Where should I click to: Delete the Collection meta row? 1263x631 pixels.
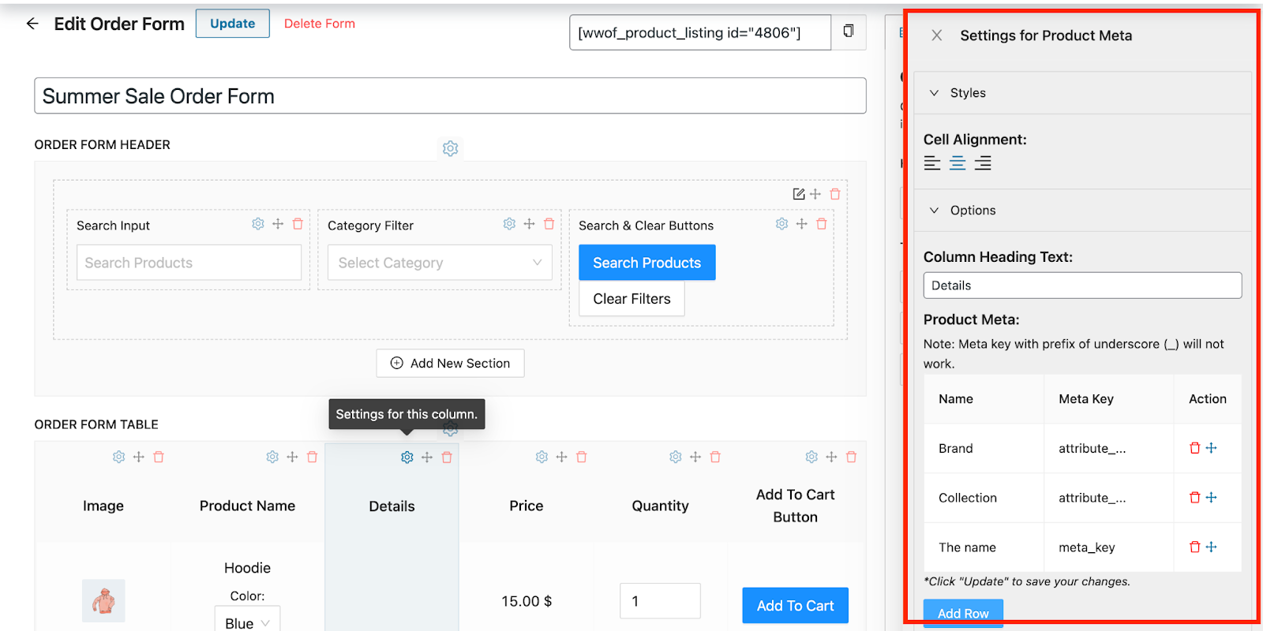(x=1195, y=498)
